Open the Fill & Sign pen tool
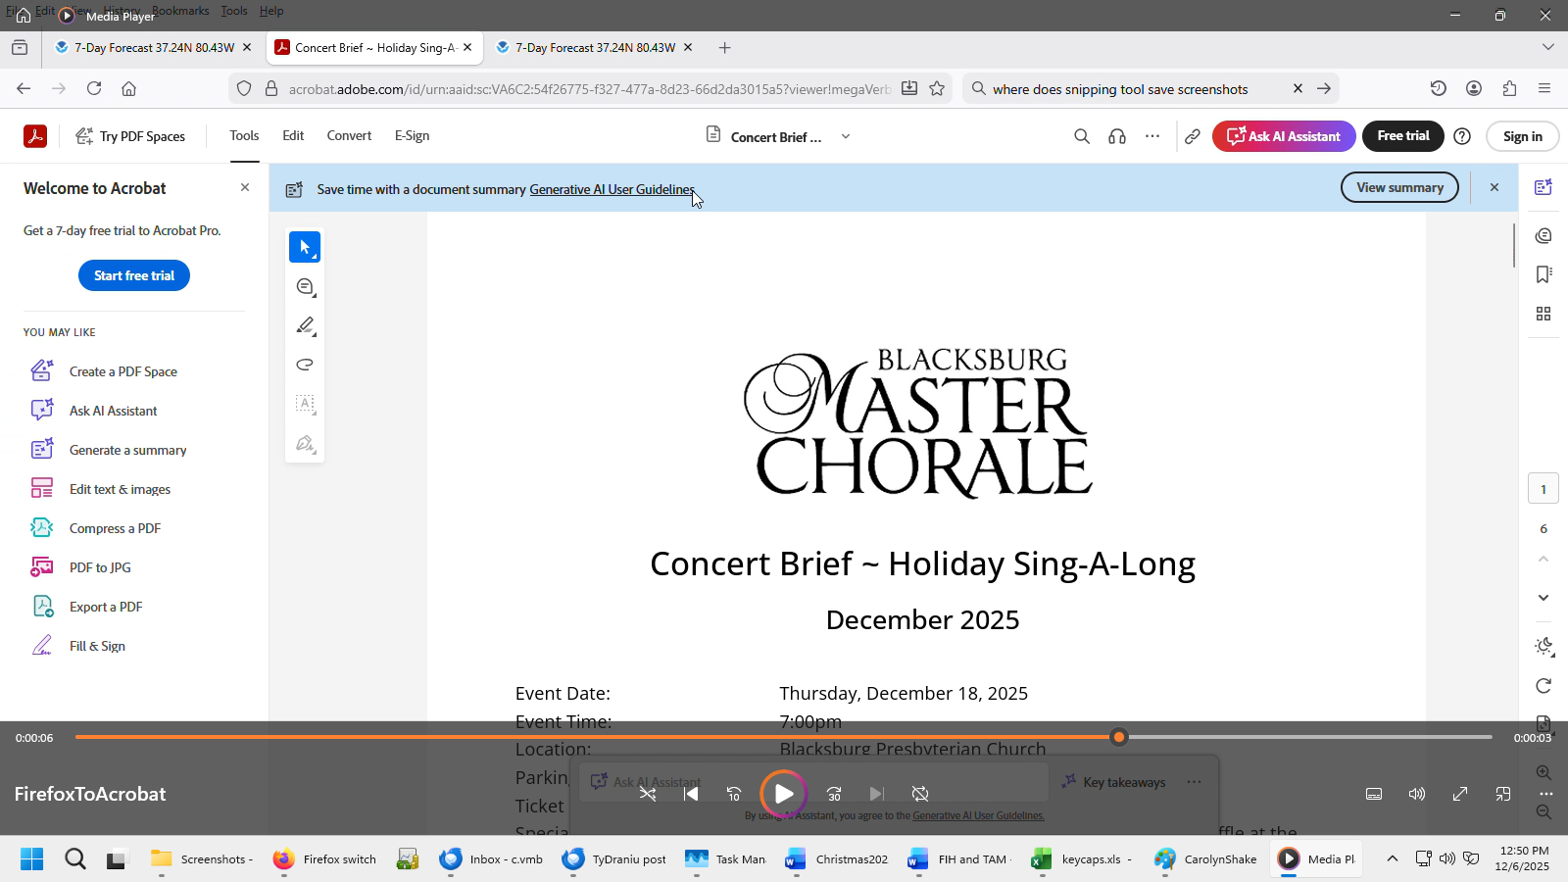Screen dimensions: 1568x882 coord(305,443)
